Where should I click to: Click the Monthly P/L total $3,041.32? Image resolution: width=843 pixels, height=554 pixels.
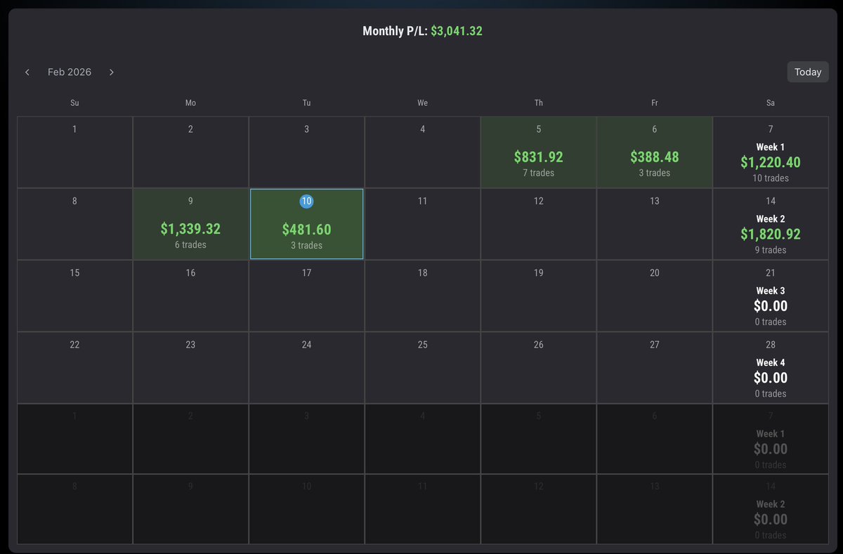pyautogui.click(x=457, y=31)
